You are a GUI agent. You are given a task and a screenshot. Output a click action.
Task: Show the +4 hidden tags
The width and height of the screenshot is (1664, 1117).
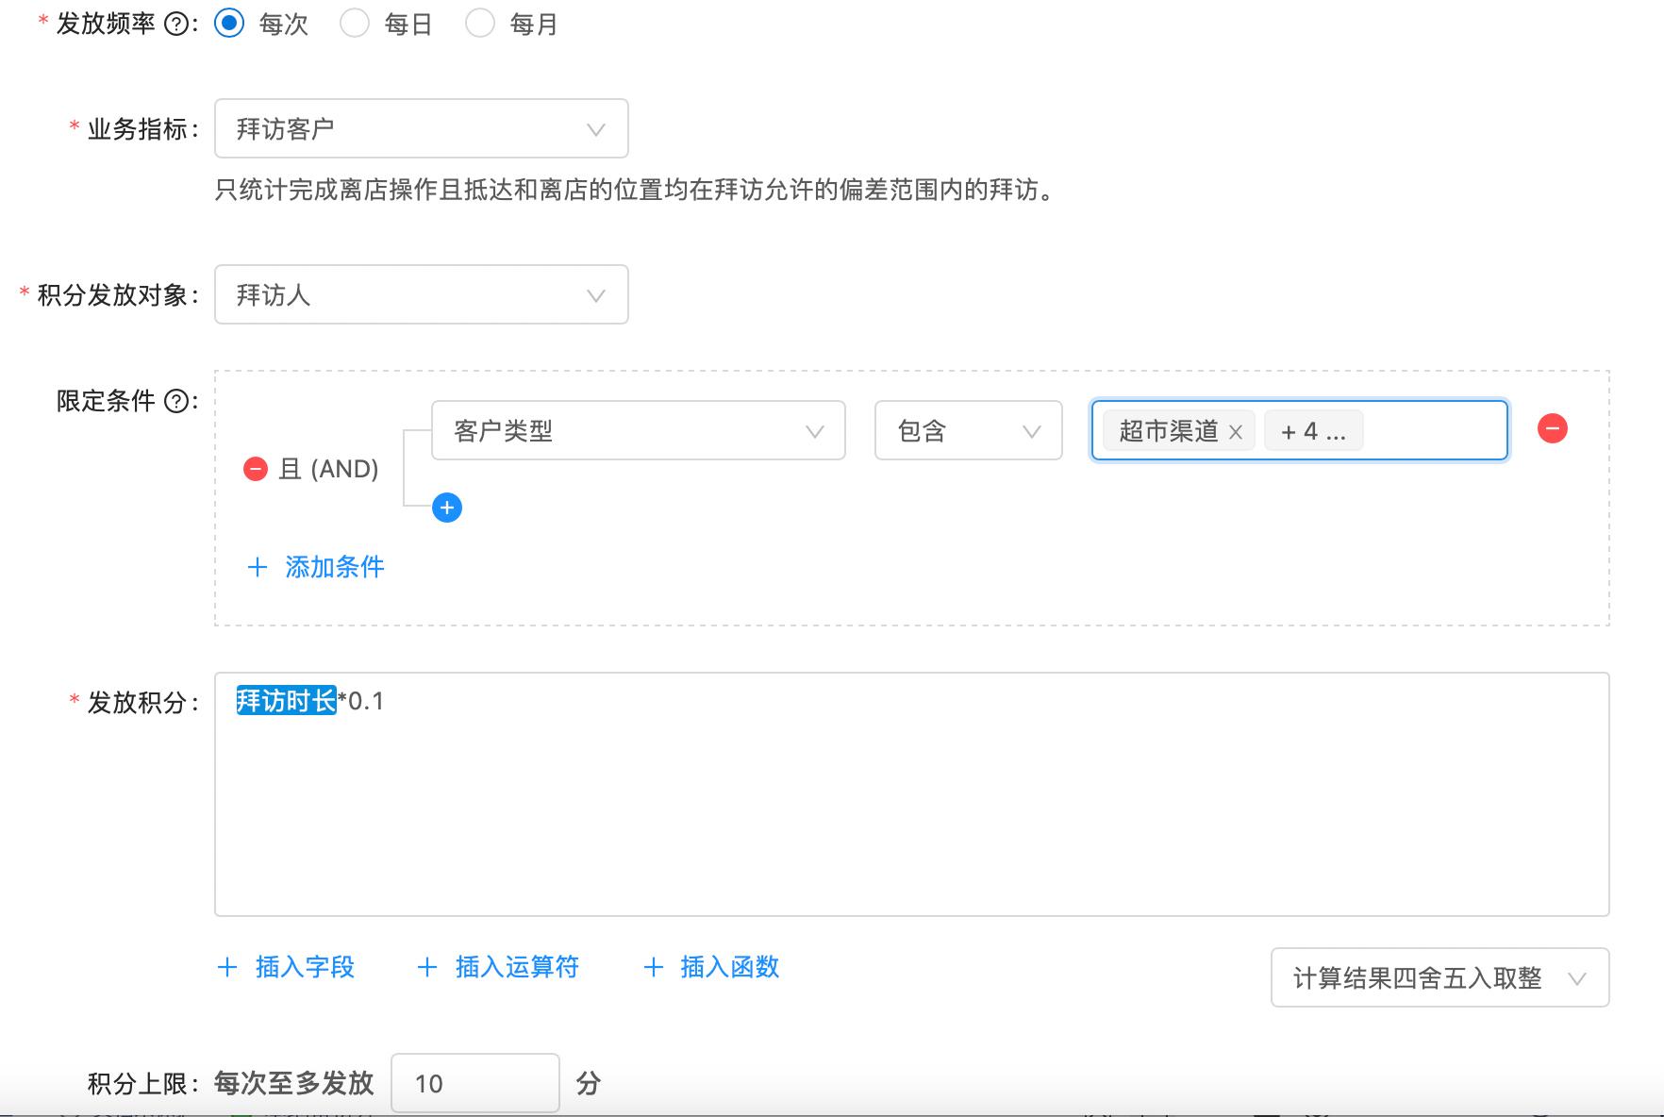tap(1312, 432)
